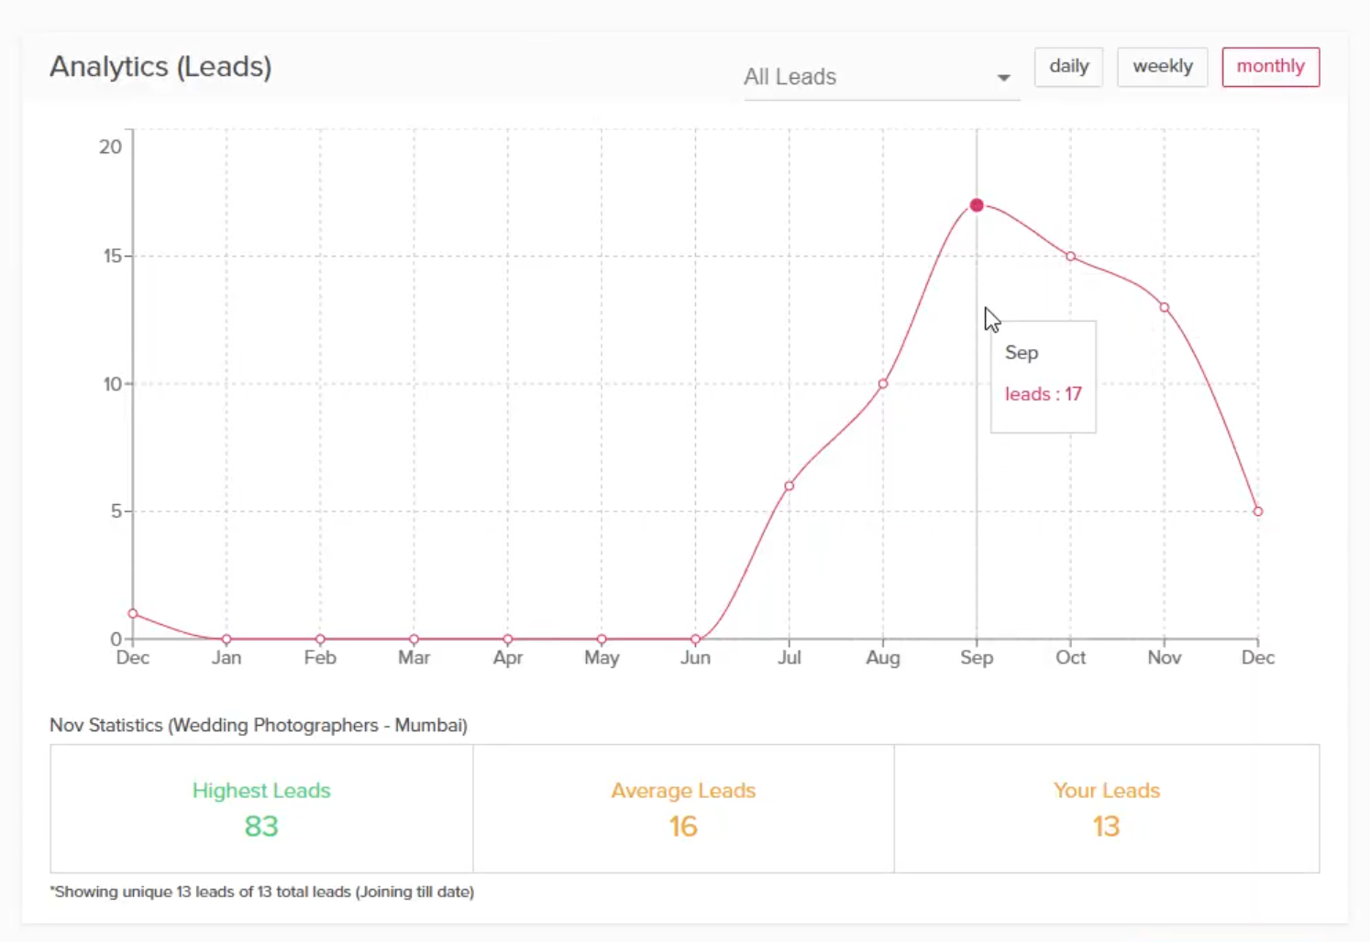Click the Mar data point on chart

(414, 639)
